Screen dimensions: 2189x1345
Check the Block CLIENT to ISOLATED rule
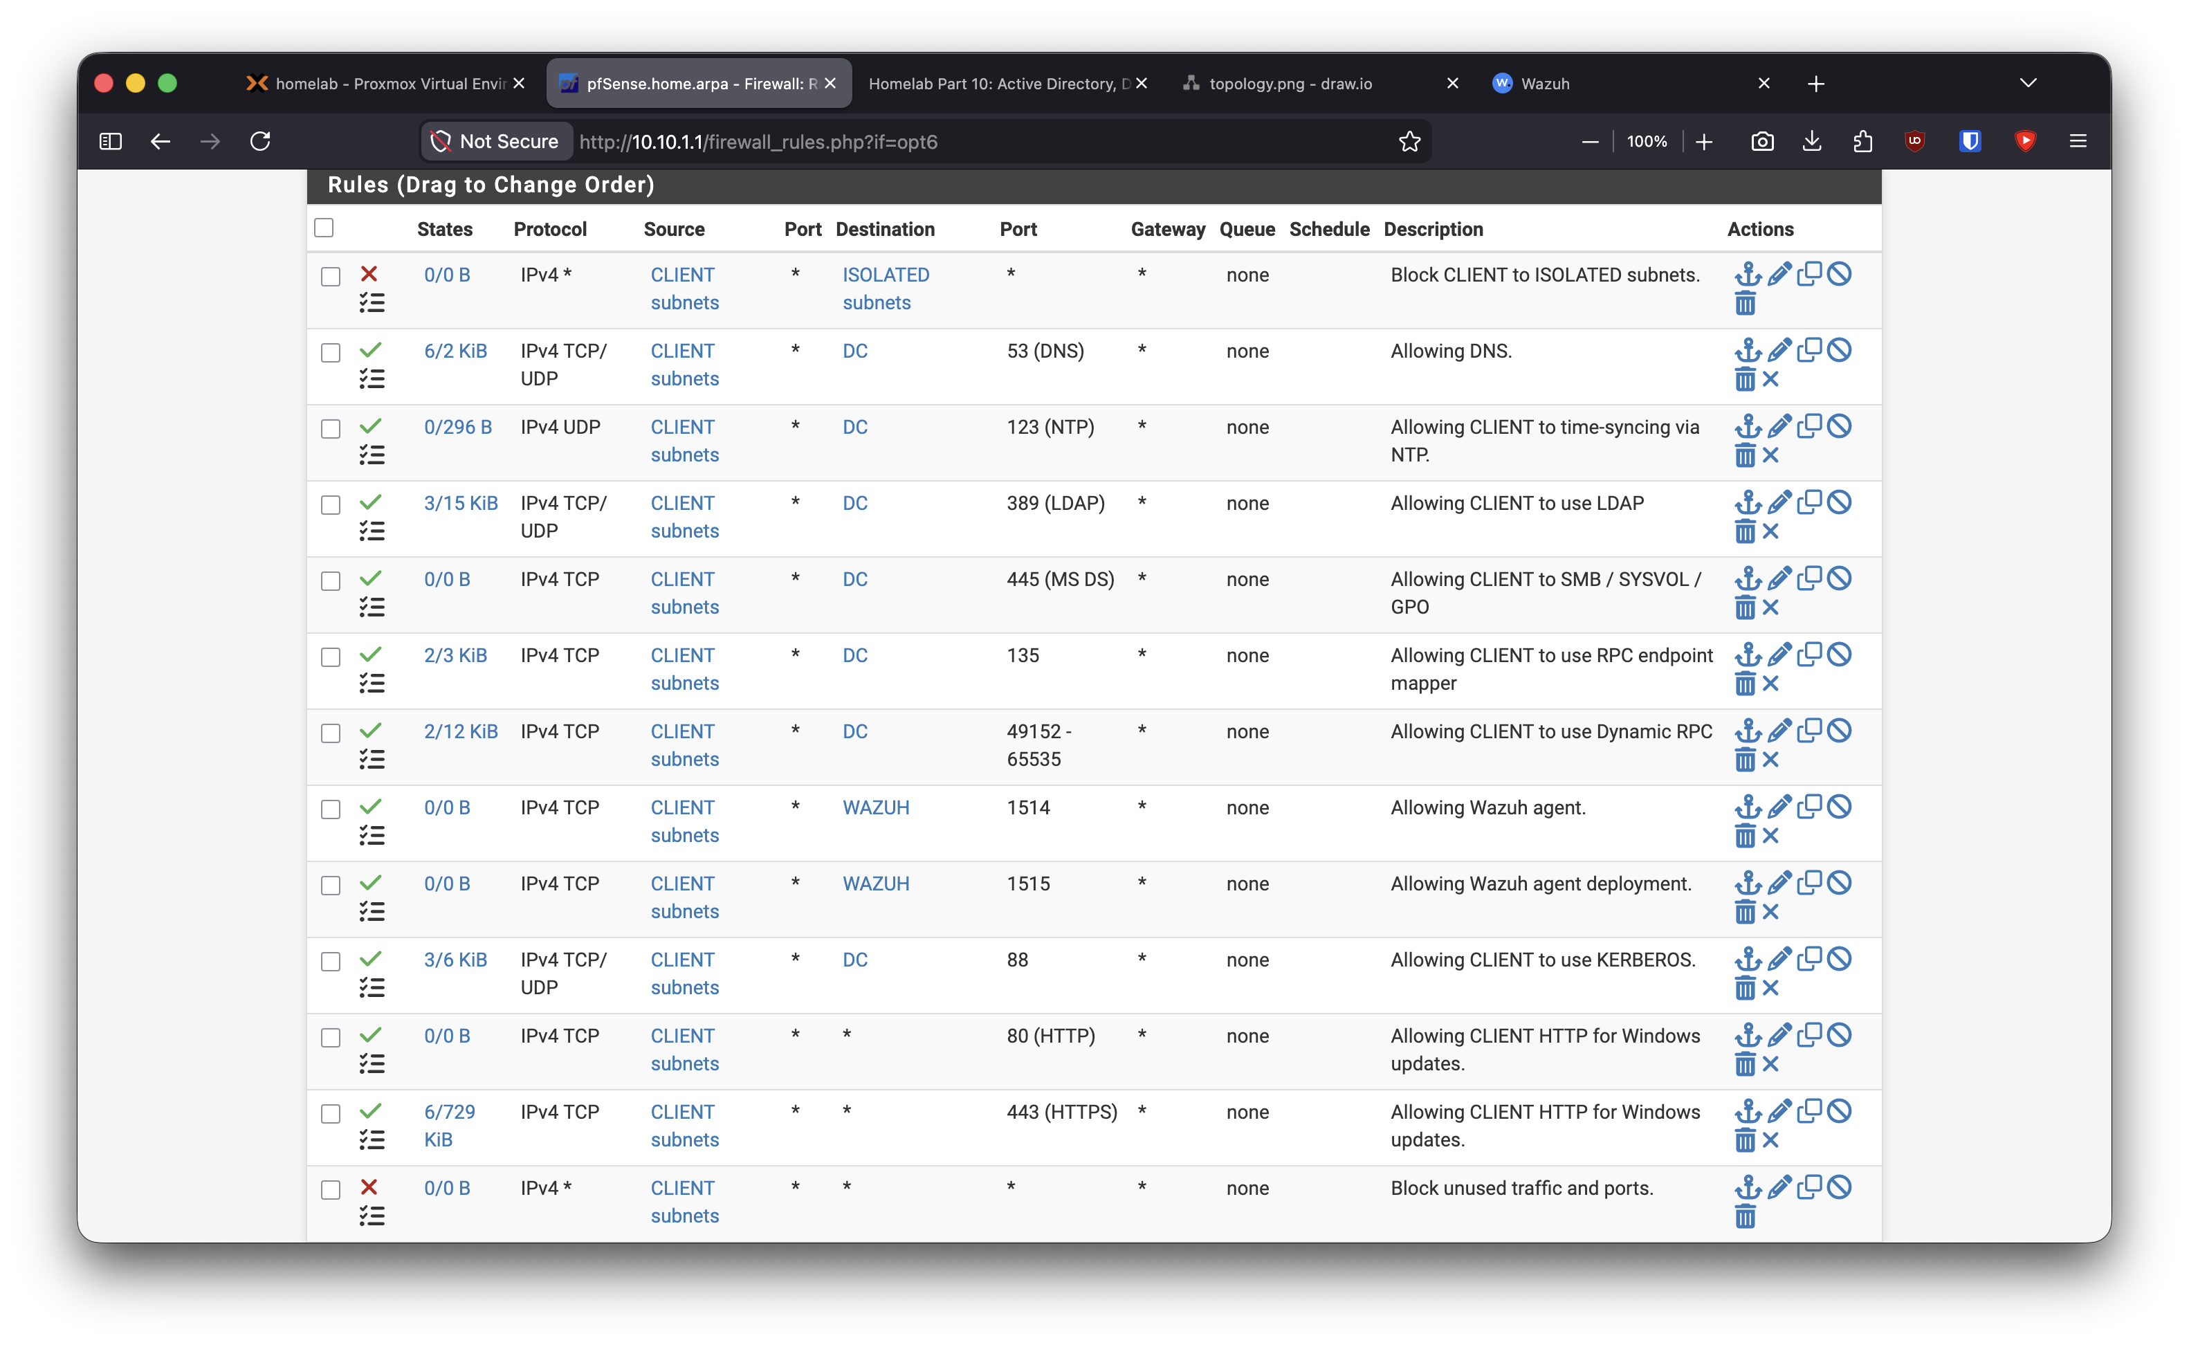pyautogui.click(x=331, y=277)
